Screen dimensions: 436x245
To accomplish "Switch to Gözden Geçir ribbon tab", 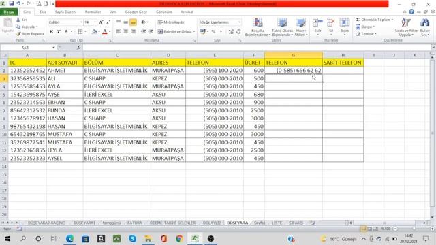I will pos(136,12).
